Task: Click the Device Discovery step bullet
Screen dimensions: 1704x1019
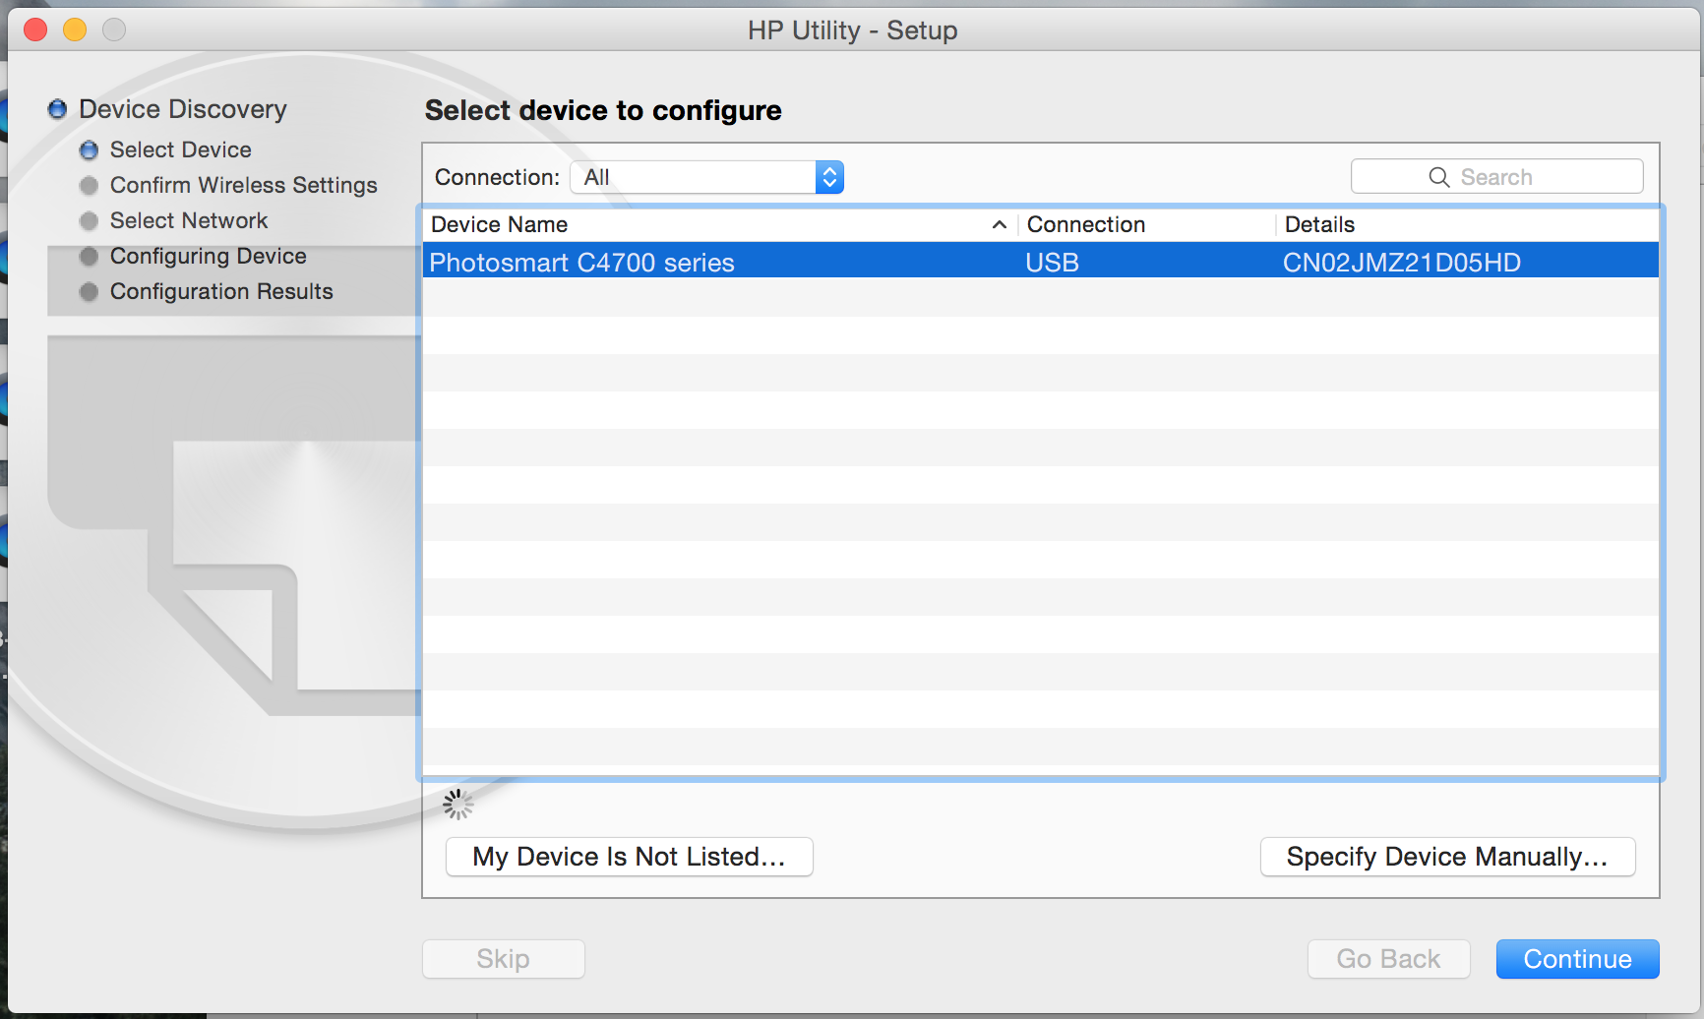Action: 58,109
